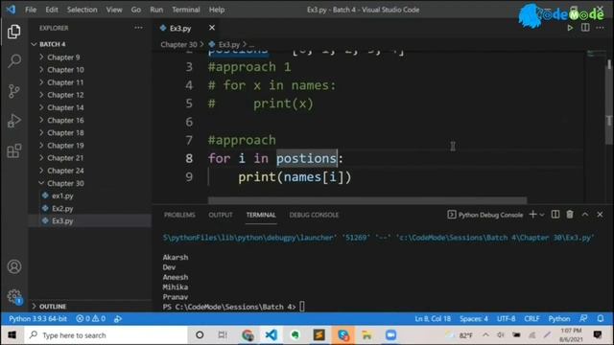
Task: Open the Selection menu
Action: (x=82, y=10)
